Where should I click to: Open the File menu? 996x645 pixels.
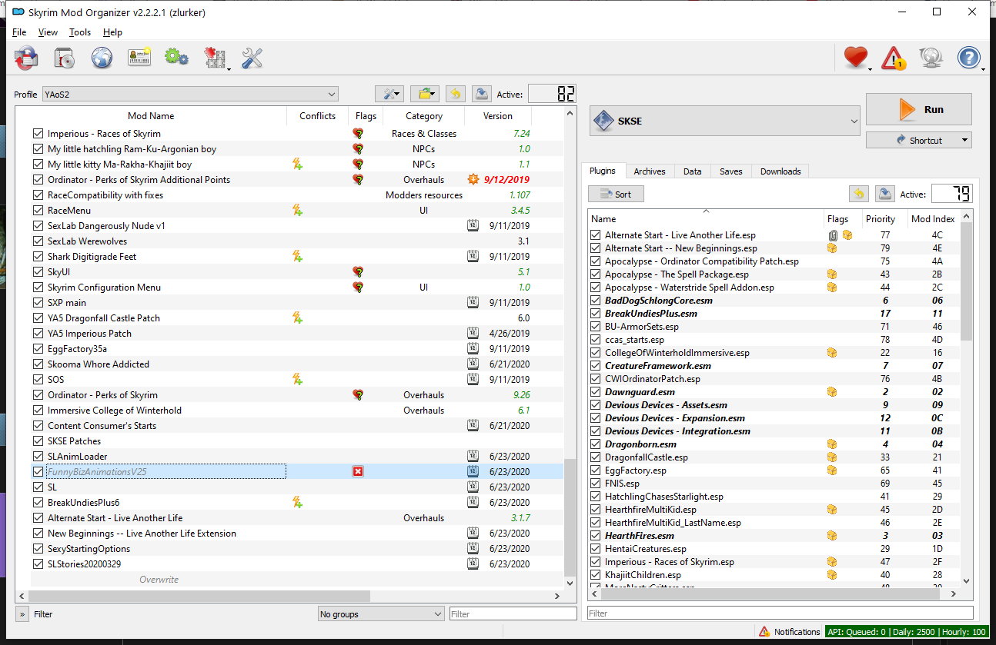pyautogui.click(x=19, y=32)
